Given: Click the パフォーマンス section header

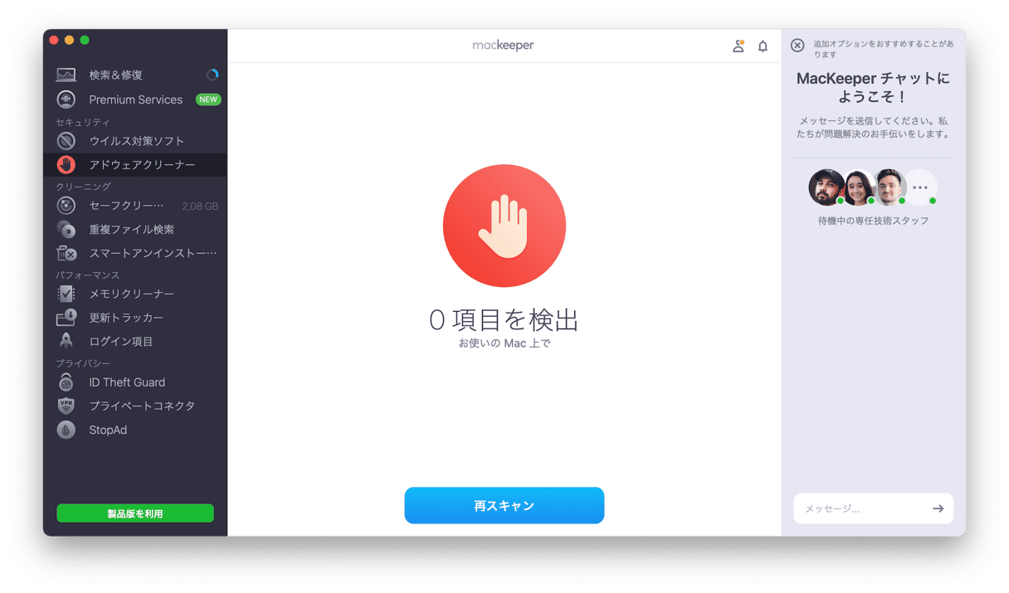Looking at the screenshot, I should click(88, 275).
